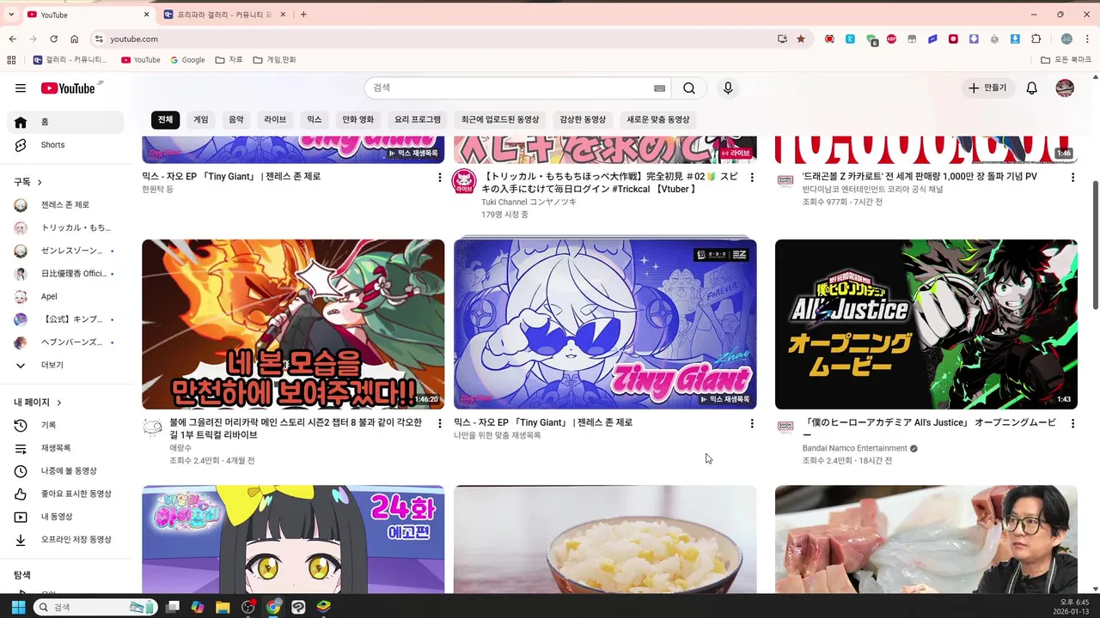1100x618 pixels.
Task: Open File Explorer from the taskbar
Action: (223, 607)
